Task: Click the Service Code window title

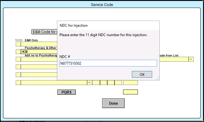Action: click(102, 5)
